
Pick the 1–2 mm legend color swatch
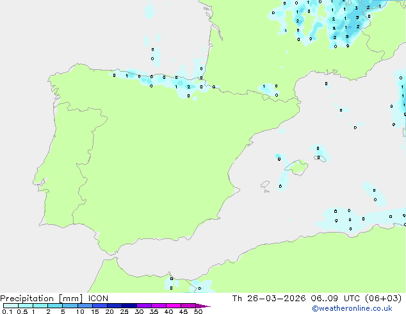(40, 306)
